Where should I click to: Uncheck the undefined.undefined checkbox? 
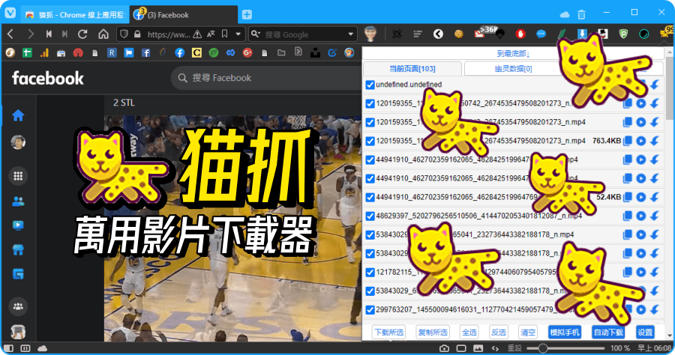pyautogui.click(x=370, y=85)
